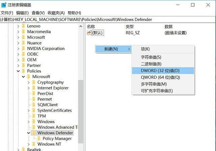Viewport: 216px width, 151px height.
Task: Select the Realtek tree item
Action: [34, 149]
